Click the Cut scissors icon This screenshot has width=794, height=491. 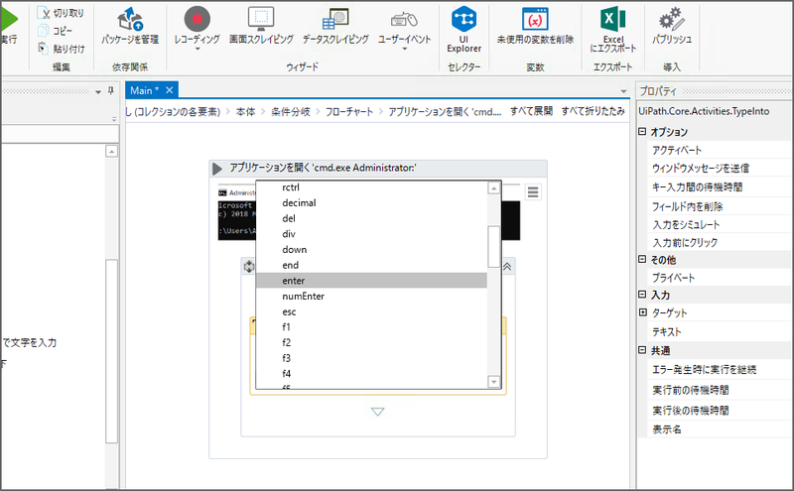(x=44, y=13)
